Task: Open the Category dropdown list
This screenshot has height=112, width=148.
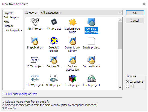Action: pyautogui.click(x=81, y=13)
